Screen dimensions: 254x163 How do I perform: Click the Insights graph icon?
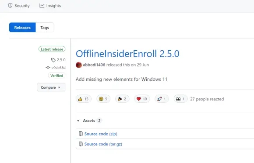(x=42, y=6)
